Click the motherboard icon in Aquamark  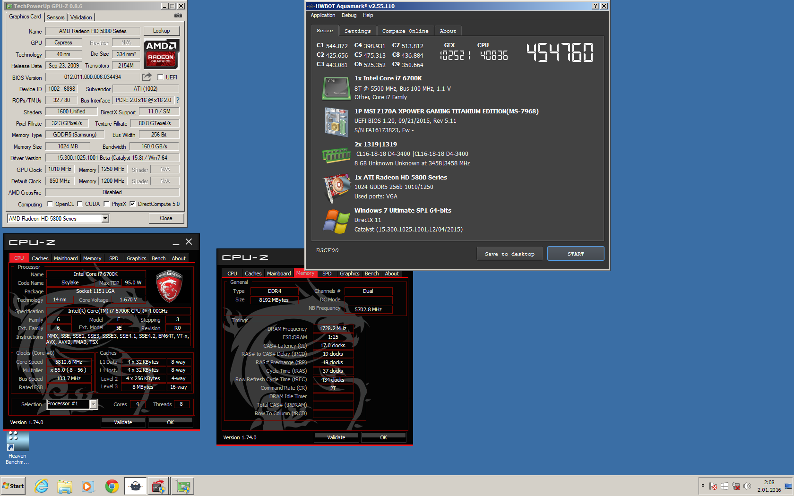336,121
